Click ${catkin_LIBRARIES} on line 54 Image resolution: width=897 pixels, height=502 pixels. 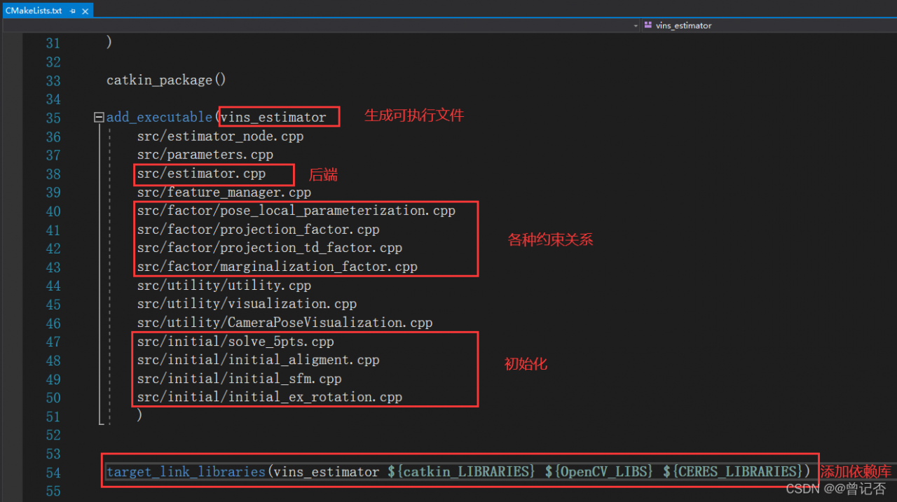pos(463,472)
